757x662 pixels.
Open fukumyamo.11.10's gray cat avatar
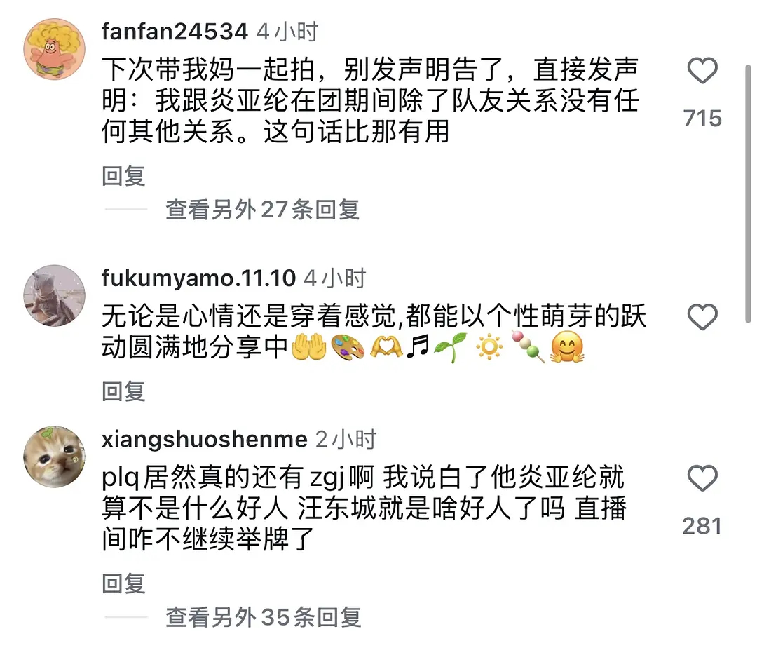[x=55, y=295]
